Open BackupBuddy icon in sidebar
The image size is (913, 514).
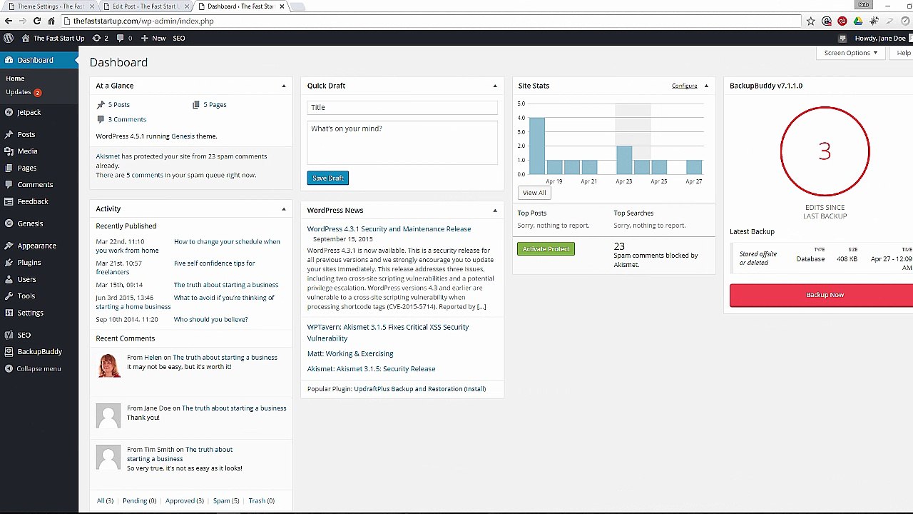tap(9, 351)
